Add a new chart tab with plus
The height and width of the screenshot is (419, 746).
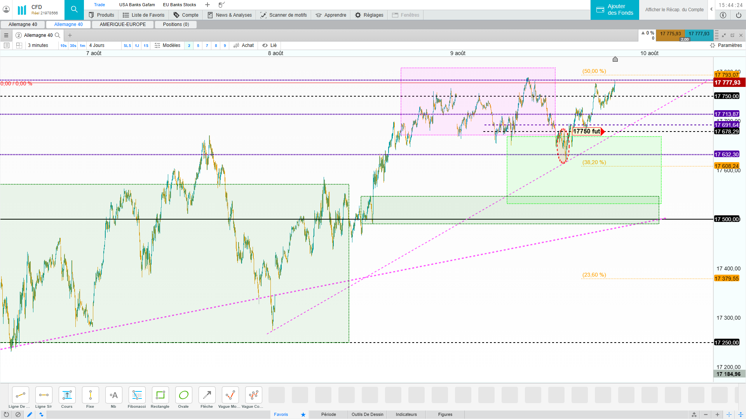point(70,35)
